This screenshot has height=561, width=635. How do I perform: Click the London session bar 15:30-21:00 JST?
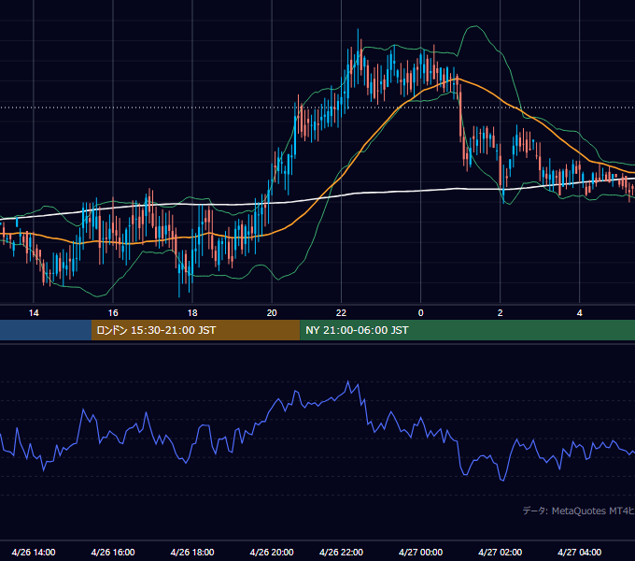point(195,330)
